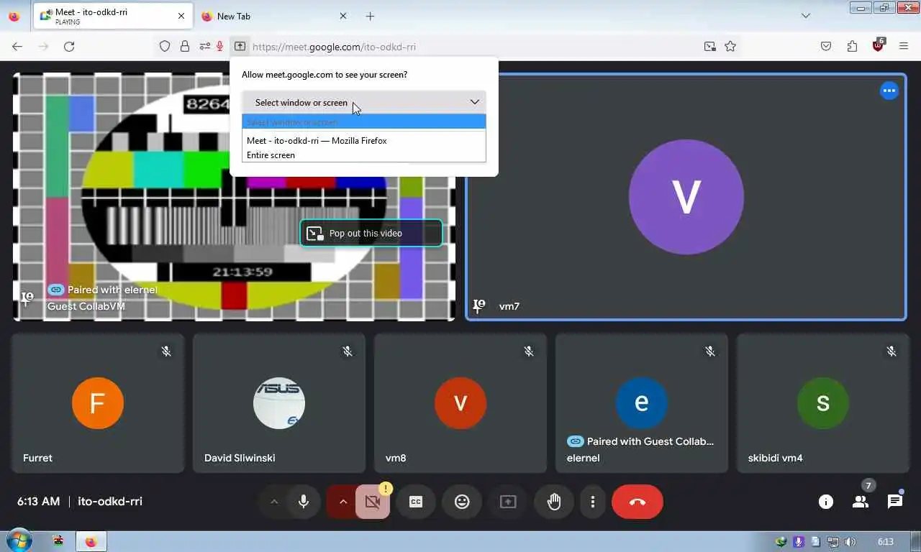Open the chat with everyone icon
921x552 pixels.
pos(895,502)
